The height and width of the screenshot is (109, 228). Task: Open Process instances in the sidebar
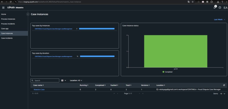pyautogui.click(x=14, y=19)
